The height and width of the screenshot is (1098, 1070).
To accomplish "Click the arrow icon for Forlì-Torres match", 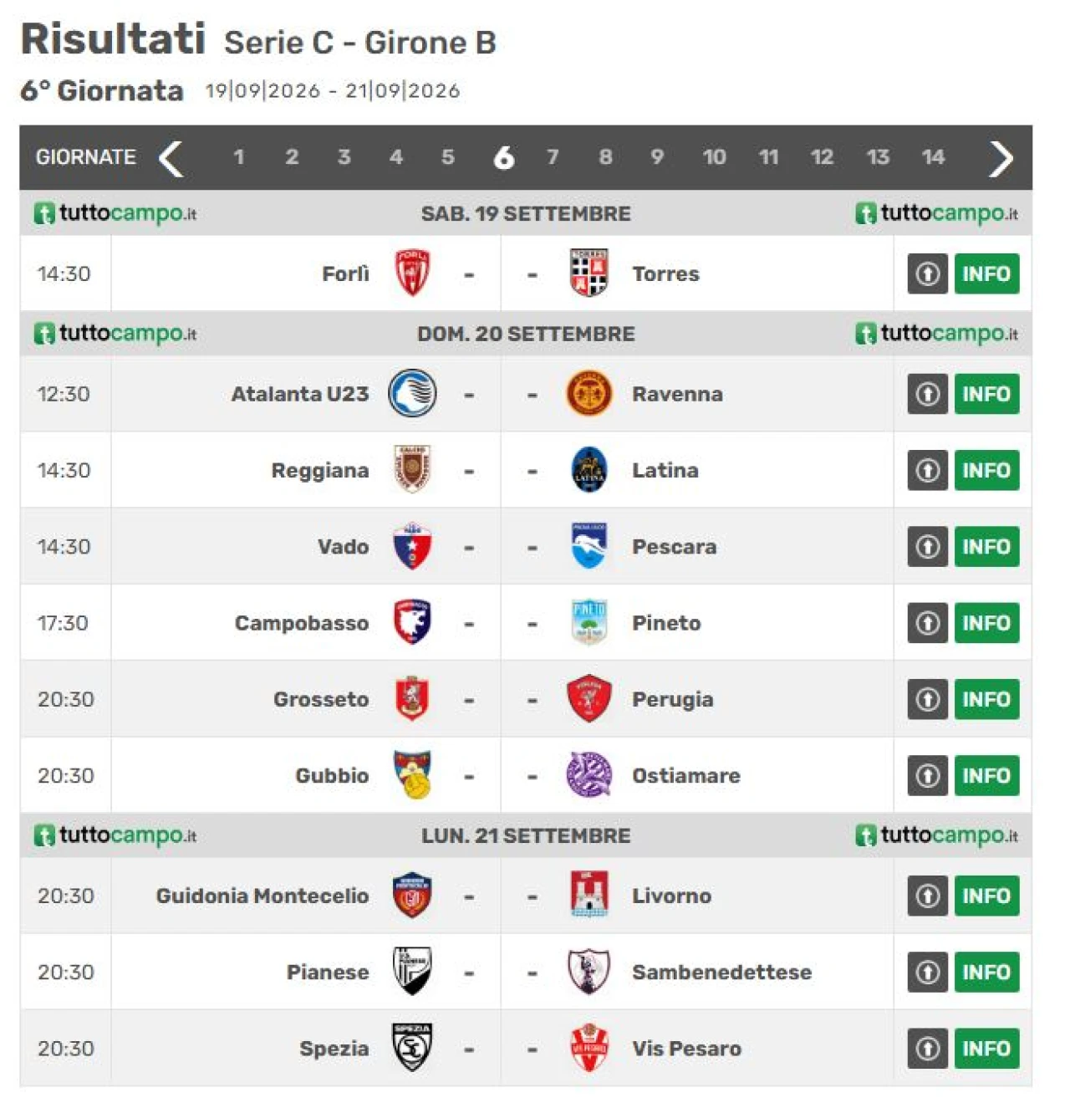I will point(928,273).
